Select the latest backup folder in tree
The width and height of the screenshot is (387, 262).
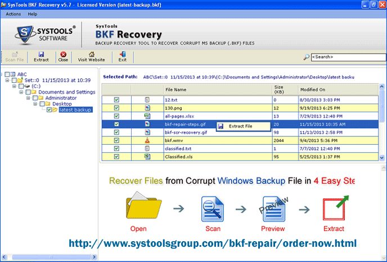tap(75, 110)
